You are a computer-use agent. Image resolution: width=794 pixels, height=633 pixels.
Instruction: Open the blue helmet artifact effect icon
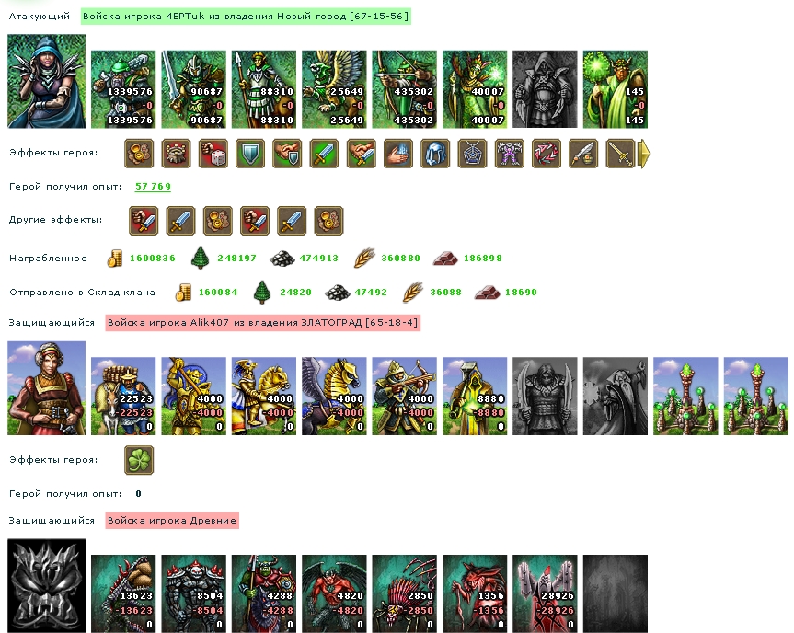point(435,154)
